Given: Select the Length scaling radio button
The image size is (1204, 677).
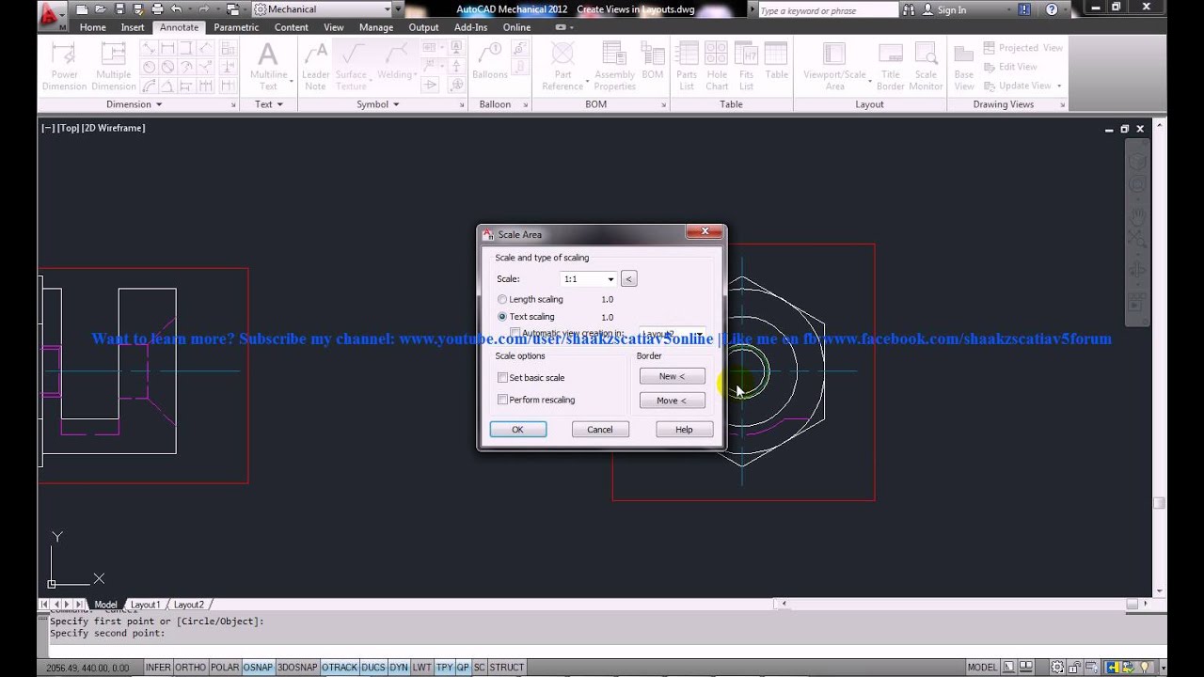Looking at the screenshot, I should (502, 299).
